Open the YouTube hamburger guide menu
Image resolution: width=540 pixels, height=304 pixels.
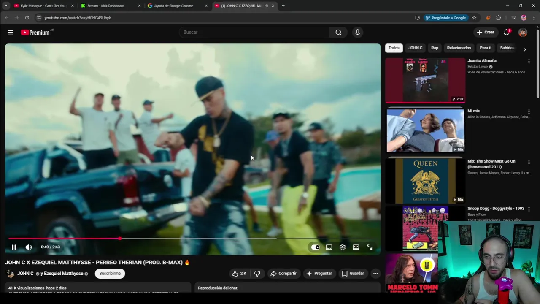11,32
